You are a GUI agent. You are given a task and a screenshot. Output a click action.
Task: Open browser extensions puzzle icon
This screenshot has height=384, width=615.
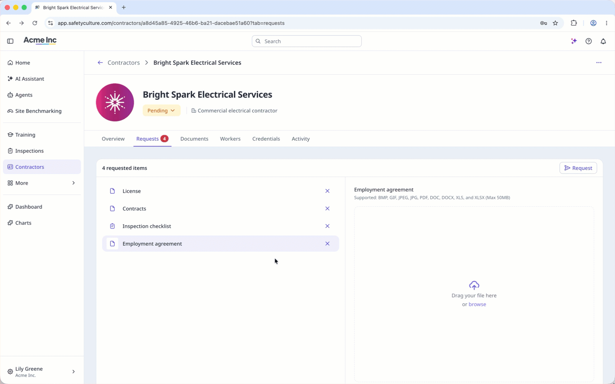[574, 23]
